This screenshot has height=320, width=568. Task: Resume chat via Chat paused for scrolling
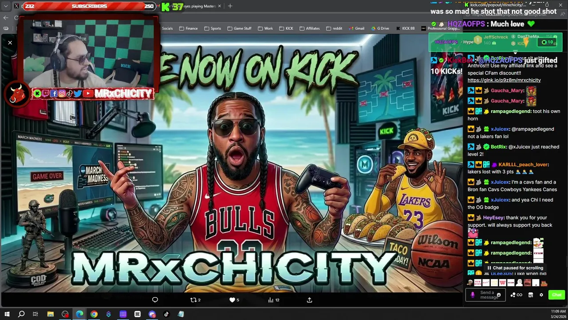tap(515, 268)
